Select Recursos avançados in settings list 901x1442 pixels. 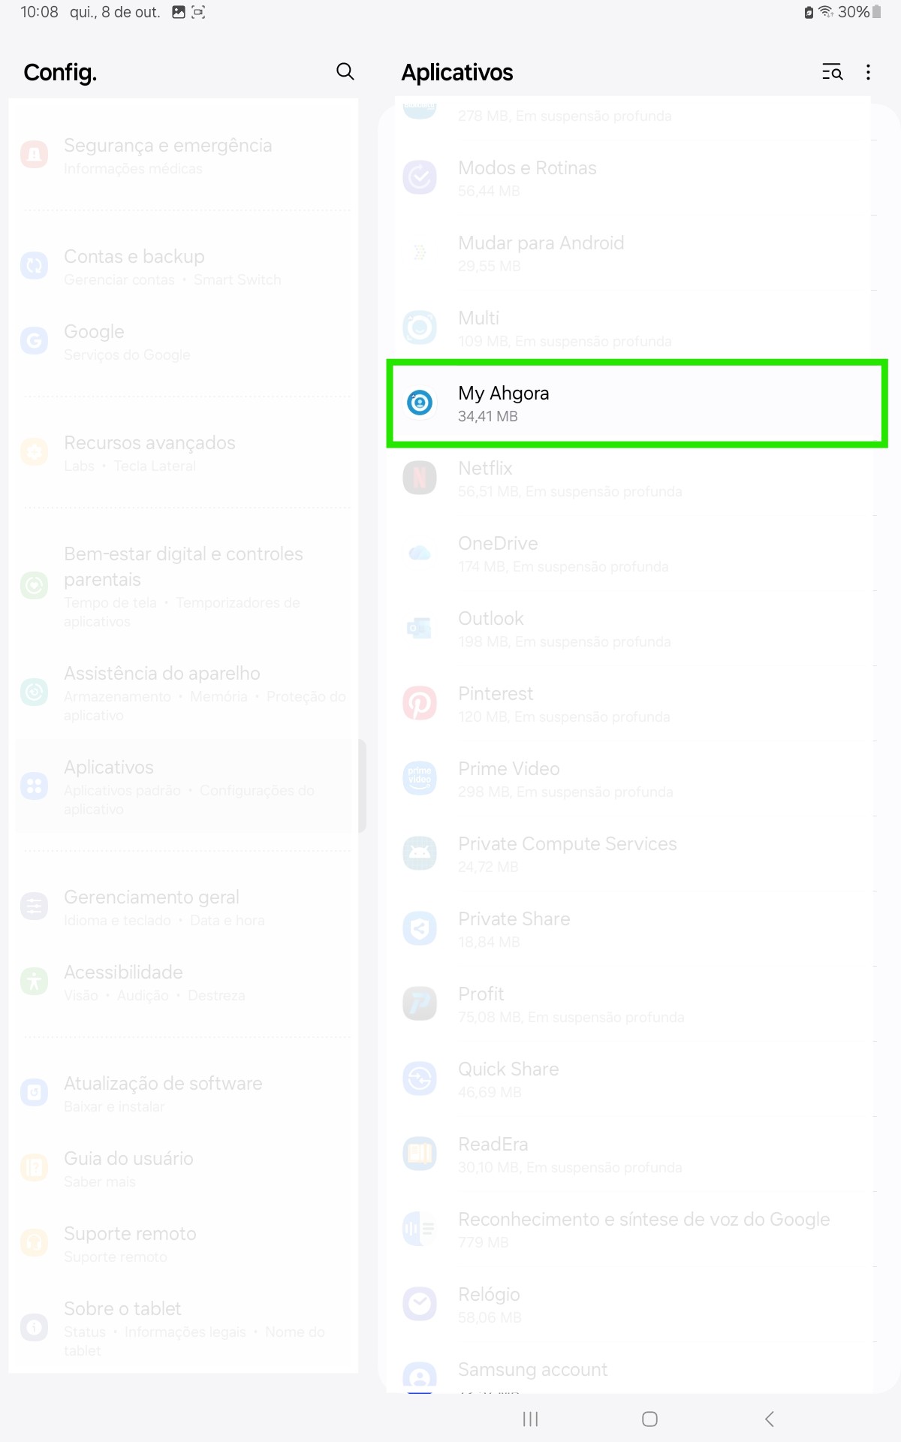(x=183, y=453)
